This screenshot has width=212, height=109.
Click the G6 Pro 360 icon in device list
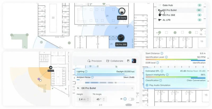tap(160, 15)
